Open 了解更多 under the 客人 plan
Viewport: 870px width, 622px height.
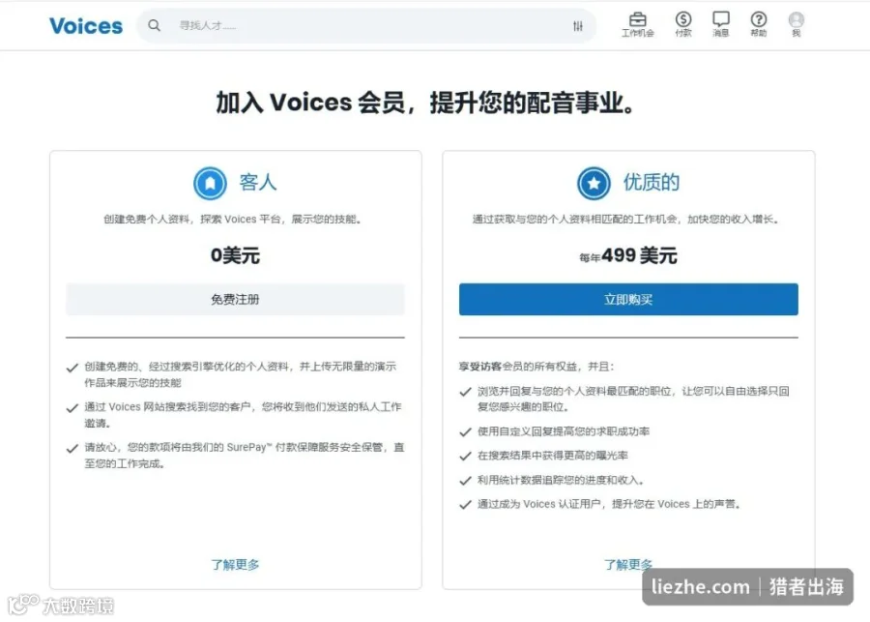(235, 564)
